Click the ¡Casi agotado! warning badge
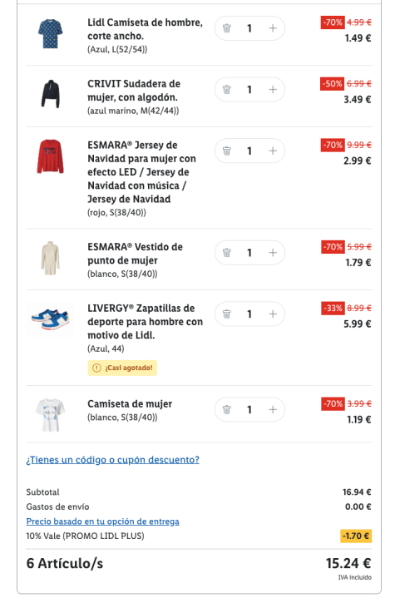The width and height of the screenshot is (395, 598). click(122, 368)
